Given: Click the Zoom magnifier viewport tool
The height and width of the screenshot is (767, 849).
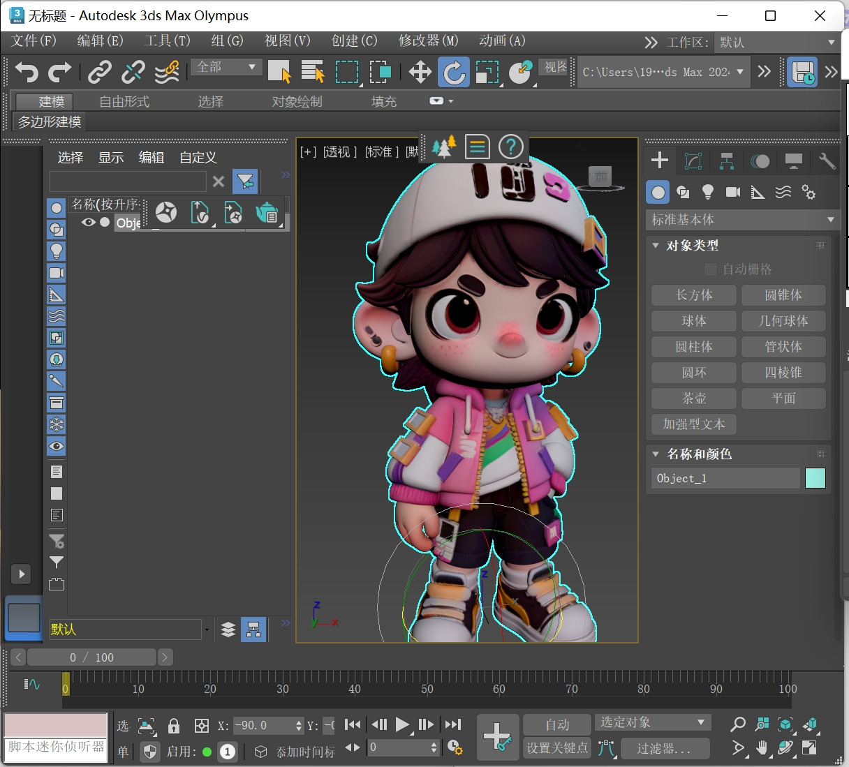Looking at the screenshot, I should pos(737,724).
